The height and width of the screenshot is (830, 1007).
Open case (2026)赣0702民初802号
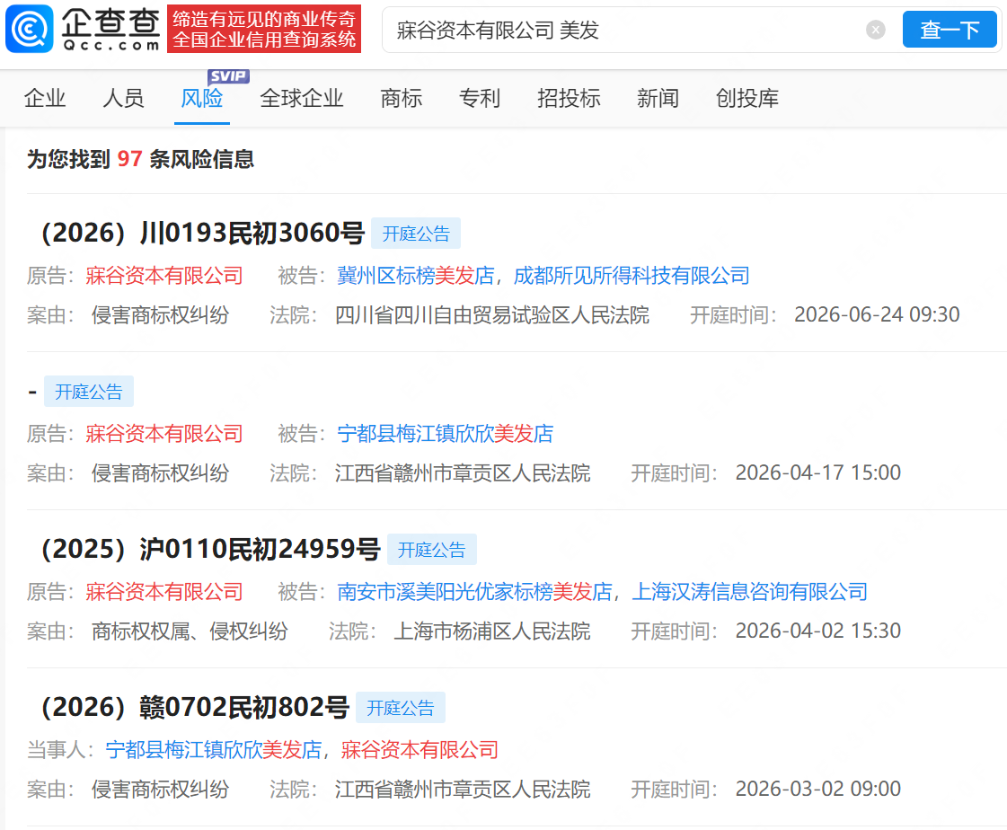click(x=195, y=707)
